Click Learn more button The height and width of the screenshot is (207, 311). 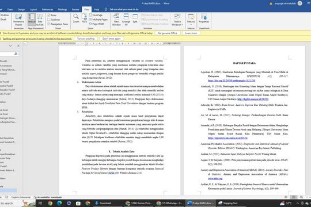(x=191, y=33)
